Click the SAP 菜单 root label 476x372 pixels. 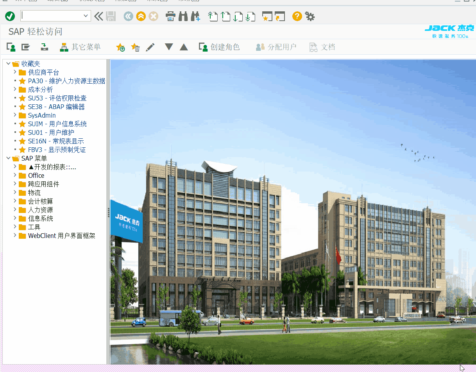(34, 158)
